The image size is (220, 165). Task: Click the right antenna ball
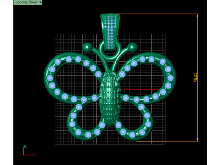132,48
